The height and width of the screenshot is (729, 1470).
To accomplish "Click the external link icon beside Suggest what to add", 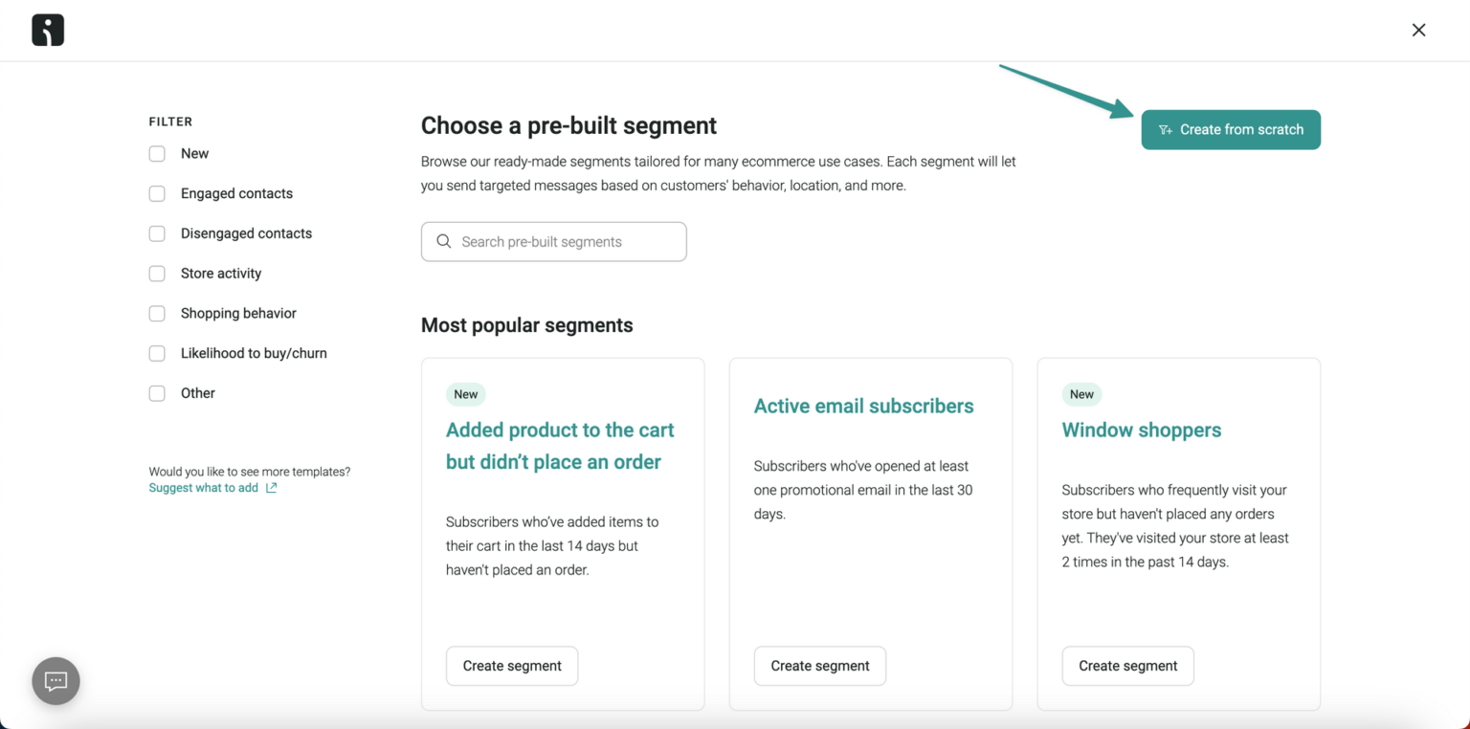I will [271, 488].
